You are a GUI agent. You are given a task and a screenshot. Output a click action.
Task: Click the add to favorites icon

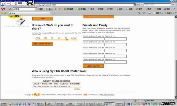pyautogui.click(x=6, y=13)
